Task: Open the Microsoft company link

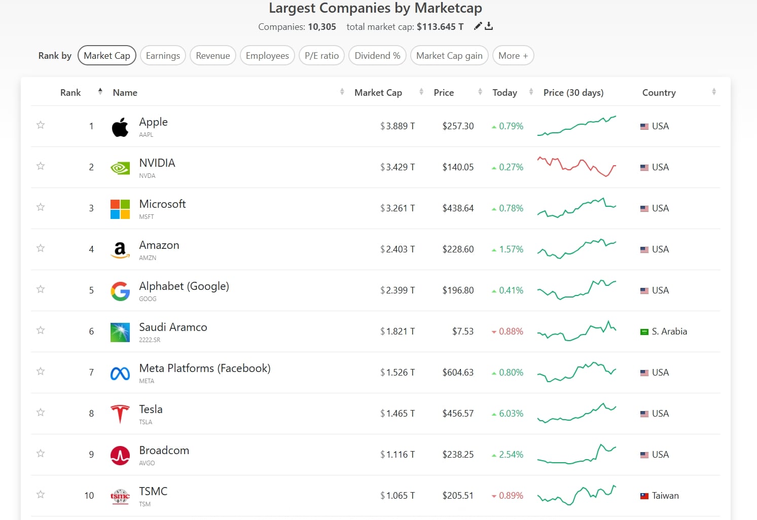Action: coord(162,204)
